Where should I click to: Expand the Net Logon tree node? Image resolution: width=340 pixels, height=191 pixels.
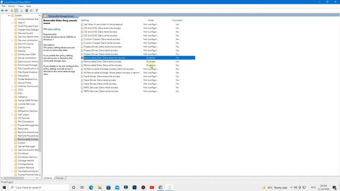12,115
